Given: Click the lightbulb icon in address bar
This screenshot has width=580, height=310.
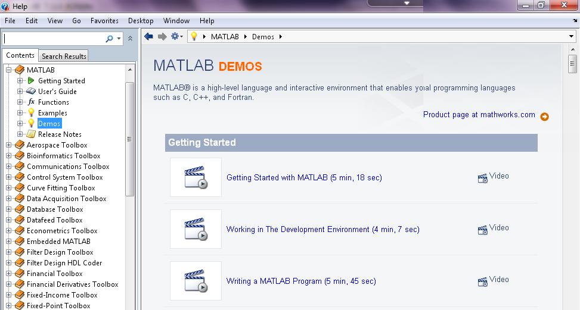Looking at the screenshot, I should coord(194,36).
